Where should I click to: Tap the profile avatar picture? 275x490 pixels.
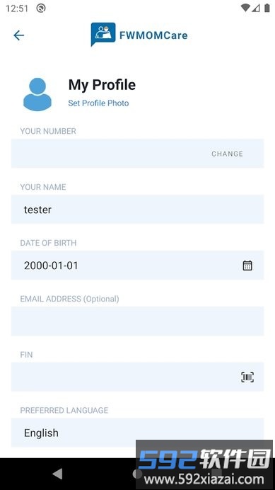[x=37, y=94]
